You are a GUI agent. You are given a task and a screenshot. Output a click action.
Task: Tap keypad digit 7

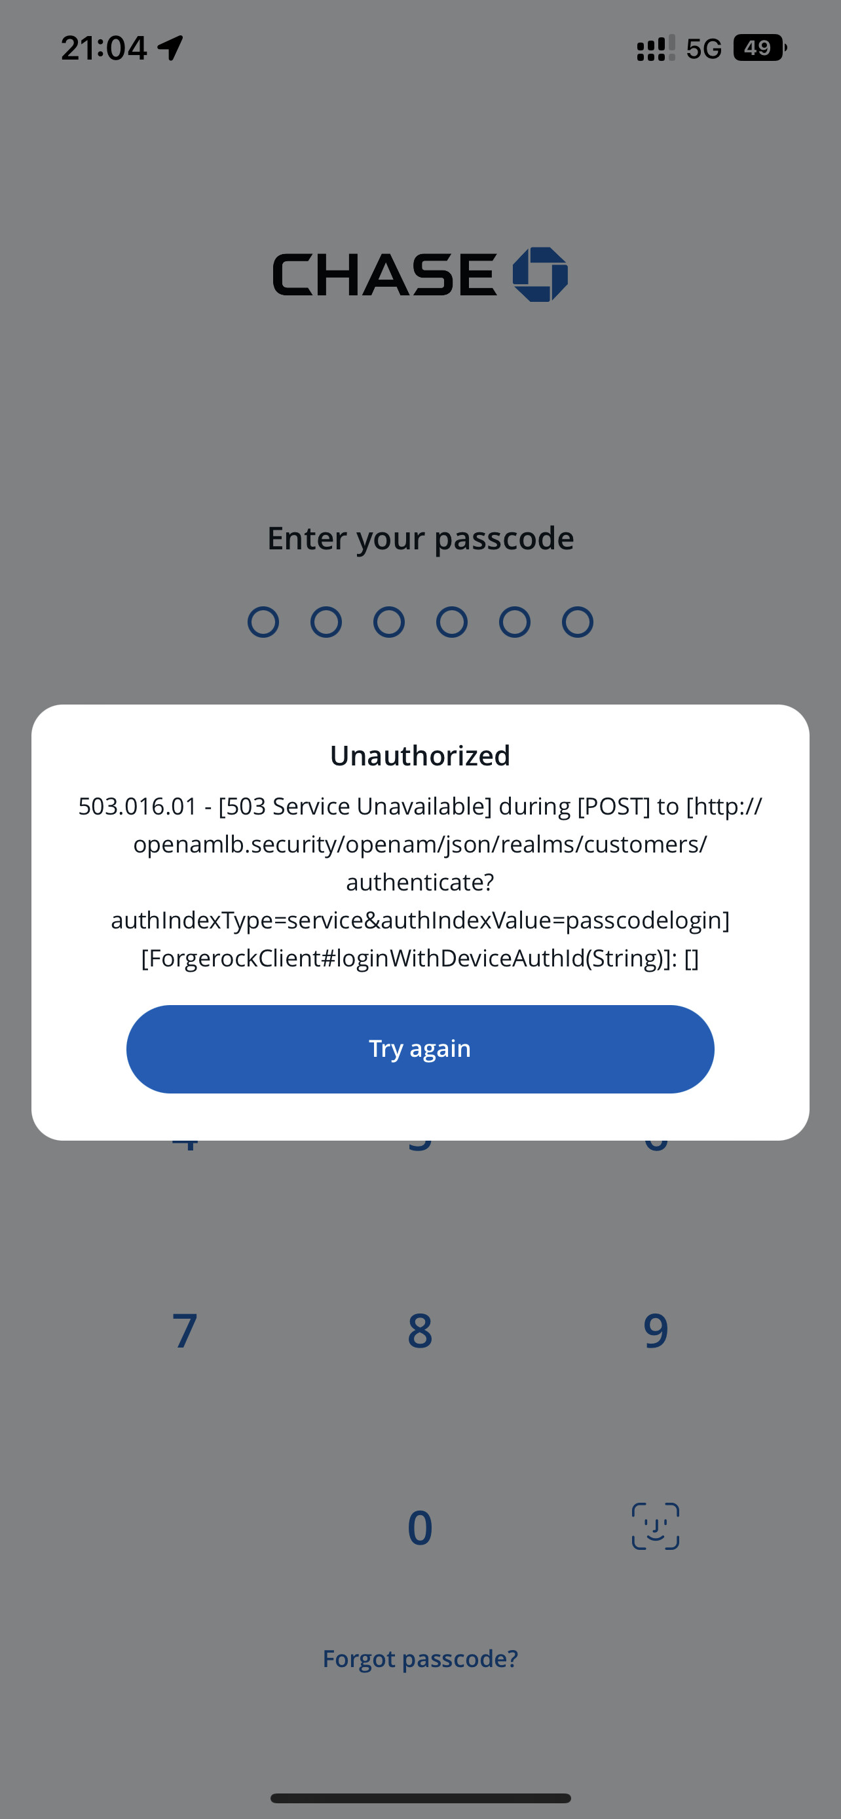[185, 1331]
